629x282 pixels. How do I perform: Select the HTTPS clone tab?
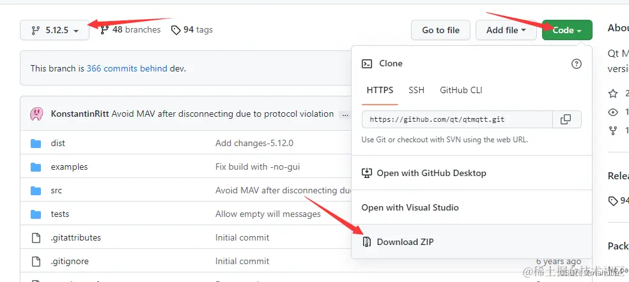(x=380, y=91)
